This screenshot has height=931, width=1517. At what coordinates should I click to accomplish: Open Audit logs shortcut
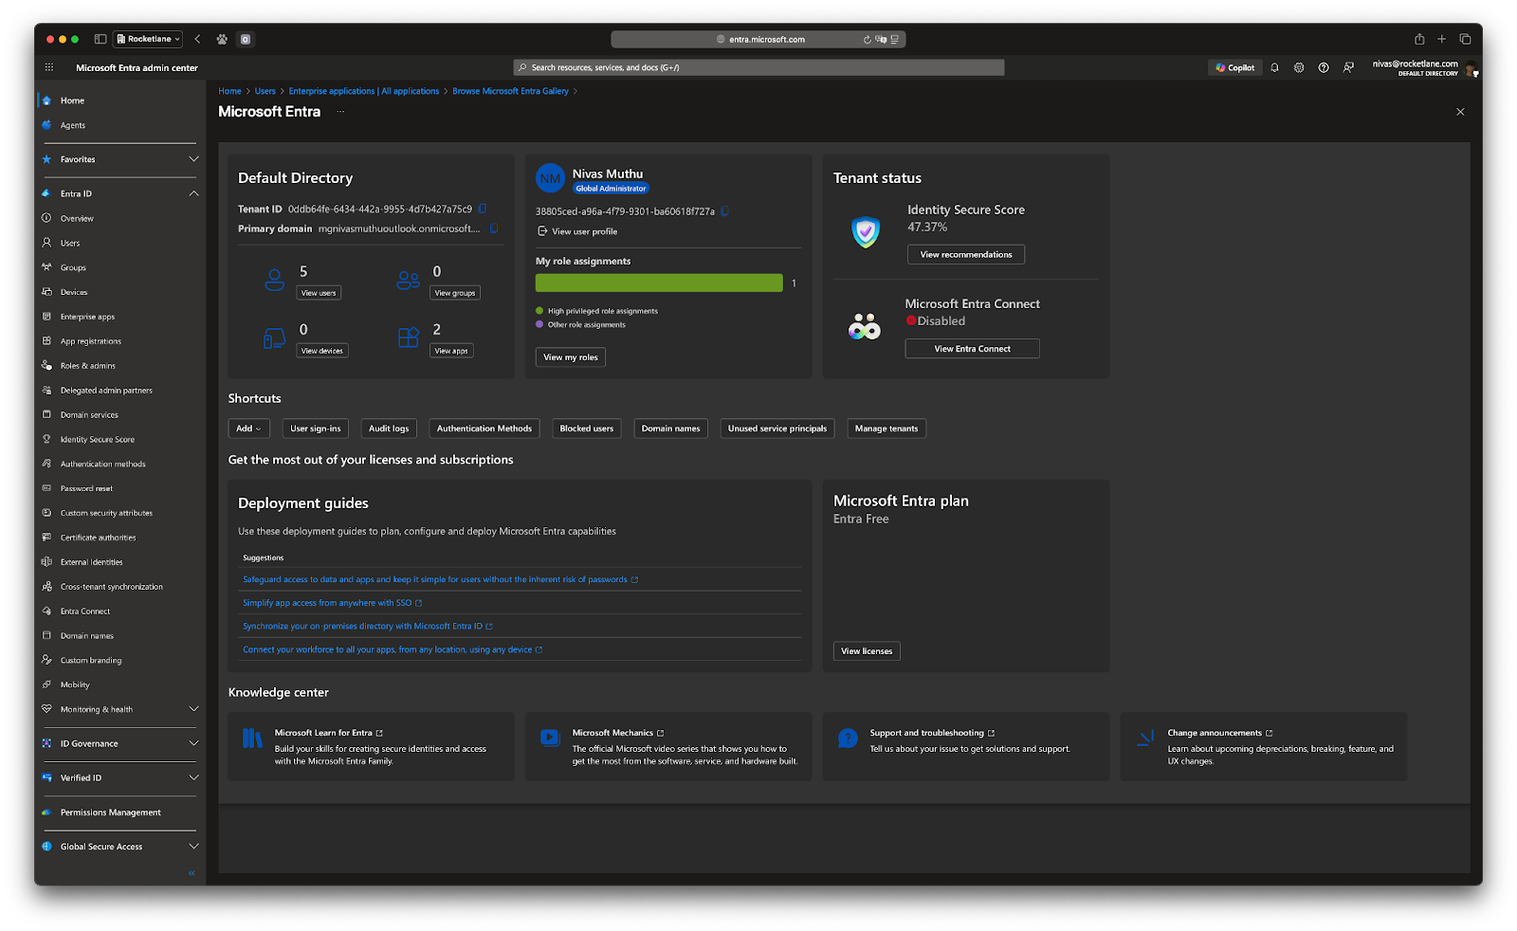tap(389, 429)
